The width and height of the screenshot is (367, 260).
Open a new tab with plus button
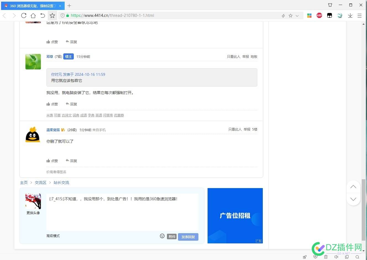[69, 6]
